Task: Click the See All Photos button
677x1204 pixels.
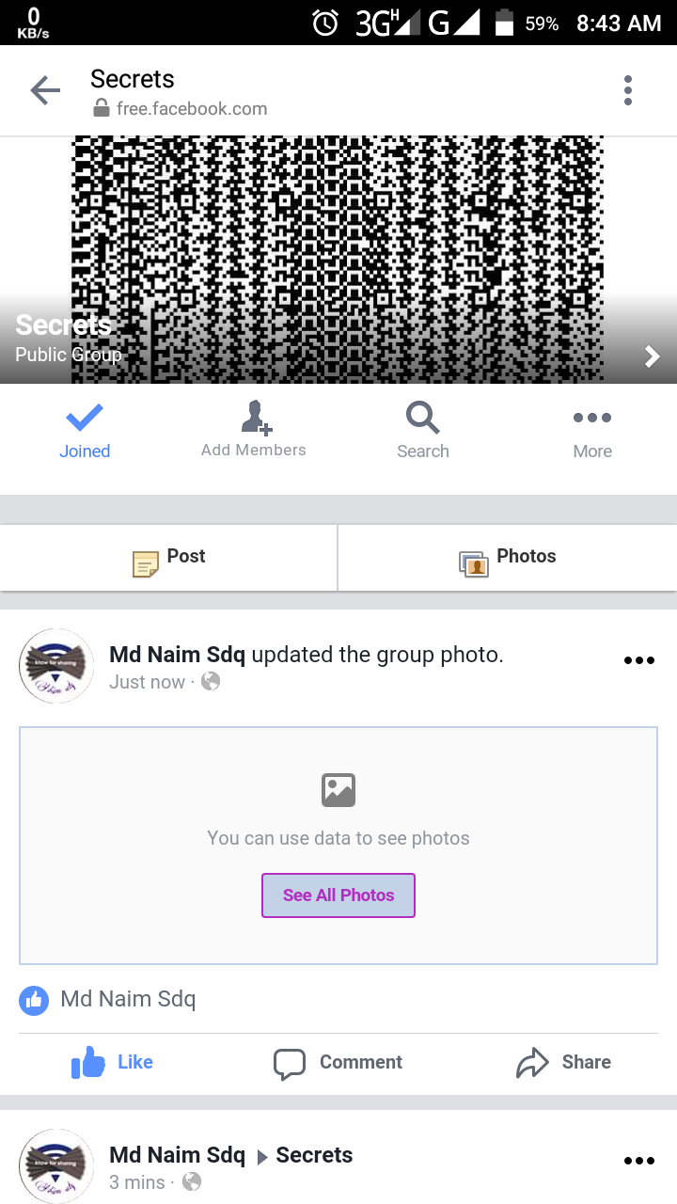Action: [338, 895]
